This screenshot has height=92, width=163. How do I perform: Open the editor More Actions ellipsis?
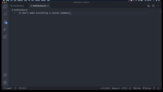pyautogui.click(x=158, y=6)
